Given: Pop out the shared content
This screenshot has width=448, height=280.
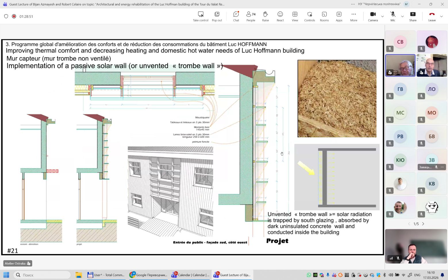Looking at the screenshot, I should point(217,16).
